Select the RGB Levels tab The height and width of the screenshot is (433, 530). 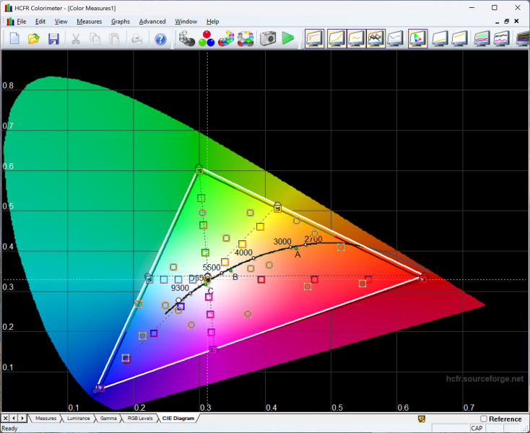click(x=139, y=419)
